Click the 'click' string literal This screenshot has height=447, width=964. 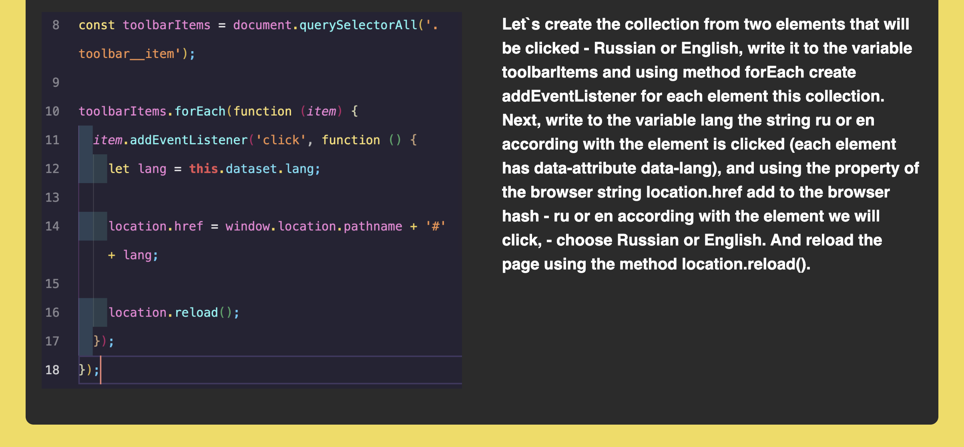pos(281,140)
